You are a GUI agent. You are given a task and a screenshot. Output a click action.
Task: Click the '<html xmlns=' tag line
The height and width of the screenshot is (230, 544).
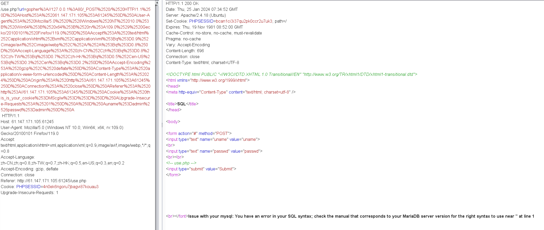(208, 80)
